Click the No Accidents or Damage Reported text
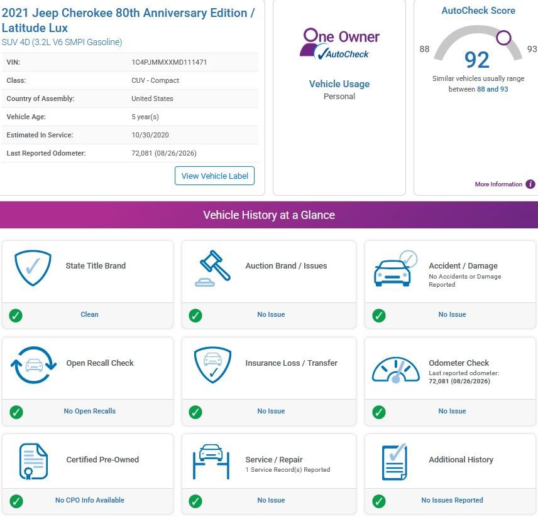Screen dimensions: 538x517 [x=465, y=280]
